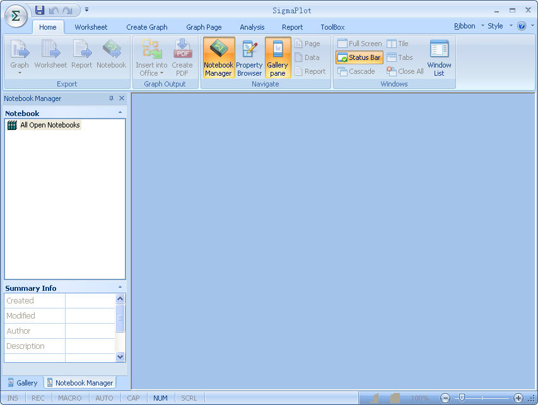Switch to the Gallery tab at bottom

[23, 383]
